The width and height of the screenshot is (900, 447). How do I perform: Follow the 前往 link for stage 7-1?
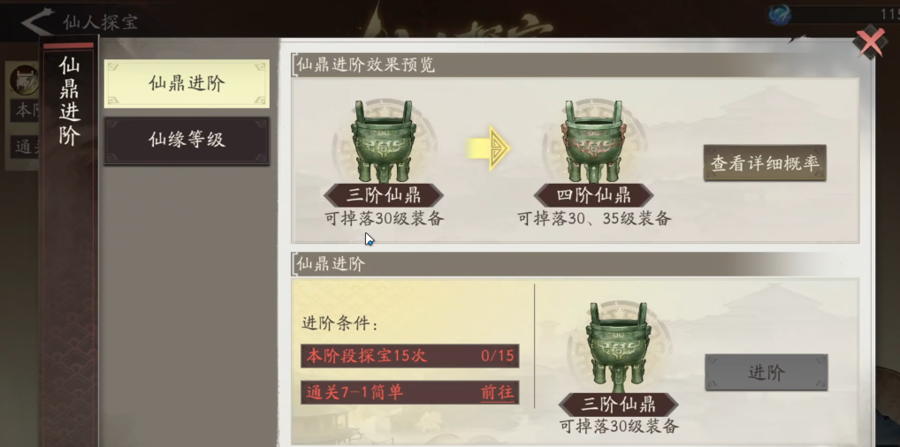(497, 392)
